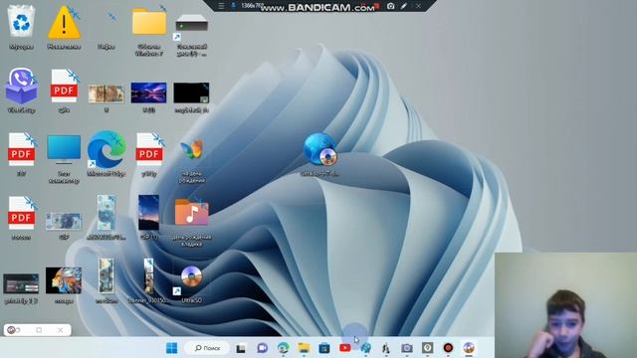Open the local disk drive shortcut
The width and height of the screenshot is (637, 358).
point(192,24)
